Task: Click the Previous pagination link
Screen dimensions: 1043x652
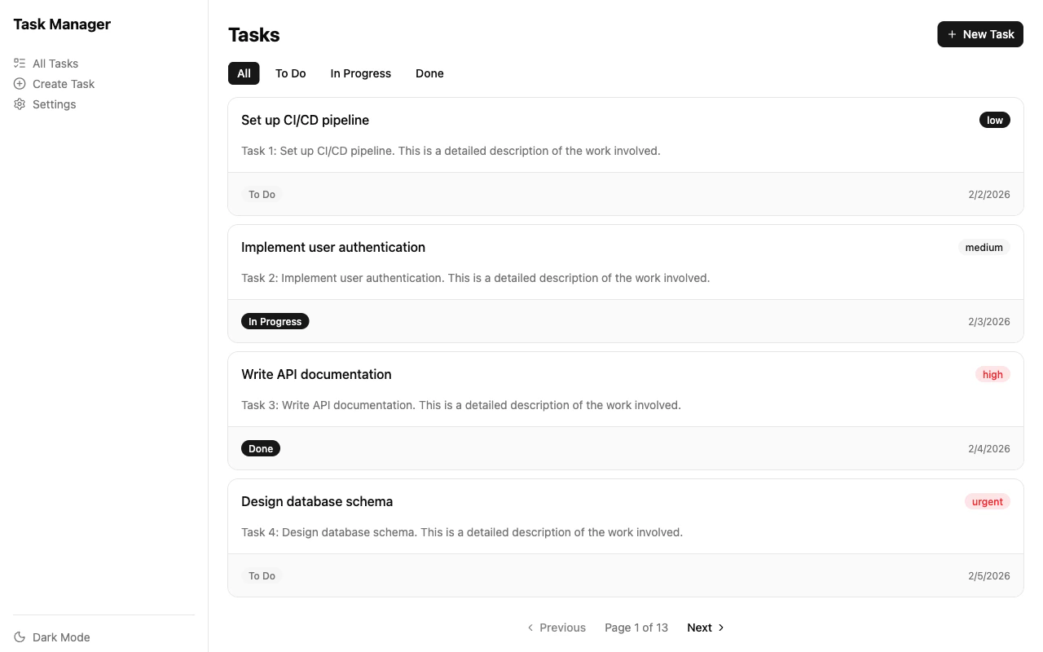Action: [x=562, y=628]
